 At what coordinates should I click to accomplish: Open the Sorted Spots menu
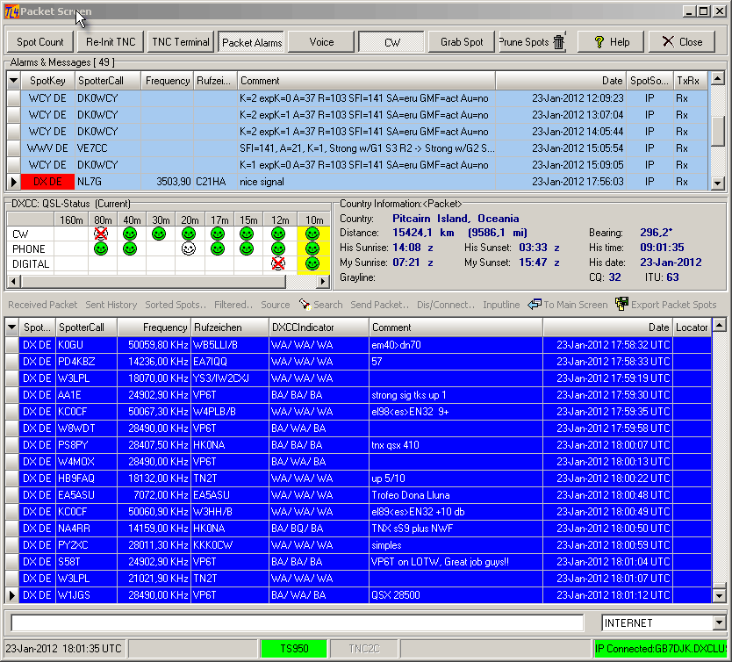click(x=176, y=305)
